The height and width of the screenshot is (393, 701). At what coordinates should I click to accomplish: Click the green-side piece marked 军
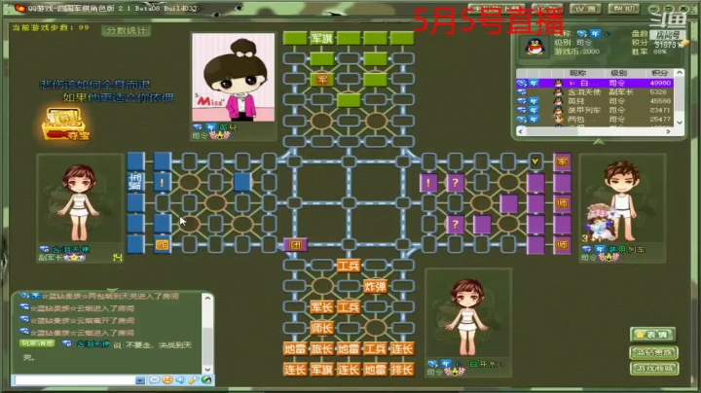[322, 80]
